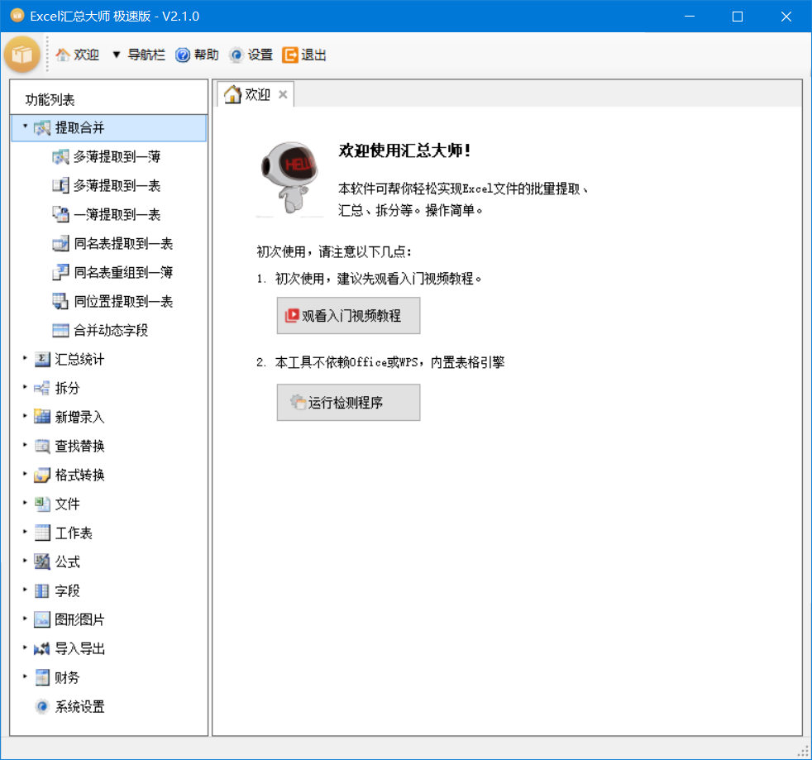The height and width of the screenshot is (760, 812).
Task: Click the 同名表提取到一表 icon
Action: tap(60, 243)
